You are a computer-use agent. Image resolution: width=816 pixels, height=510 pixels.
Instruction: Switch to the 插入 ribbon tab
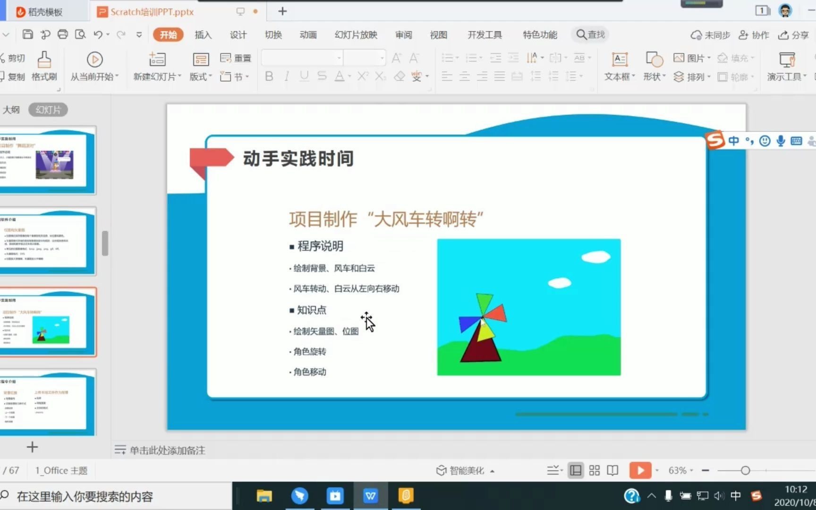coord(203,34)
